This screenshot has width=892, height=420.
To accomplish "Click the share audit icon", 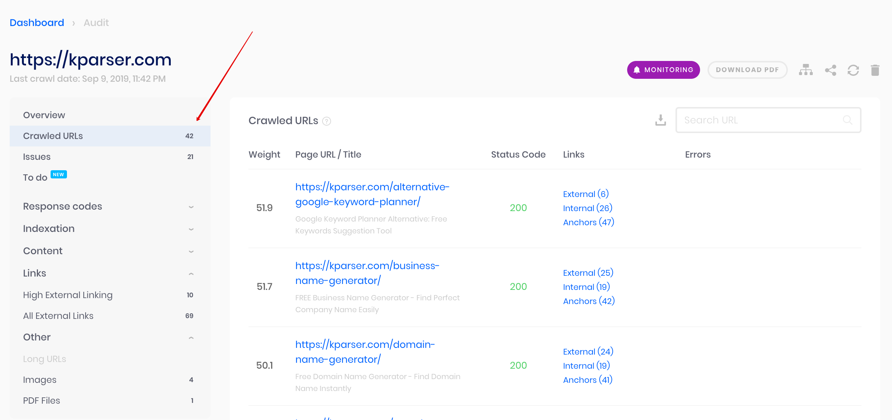I will (x=831, y=70).
